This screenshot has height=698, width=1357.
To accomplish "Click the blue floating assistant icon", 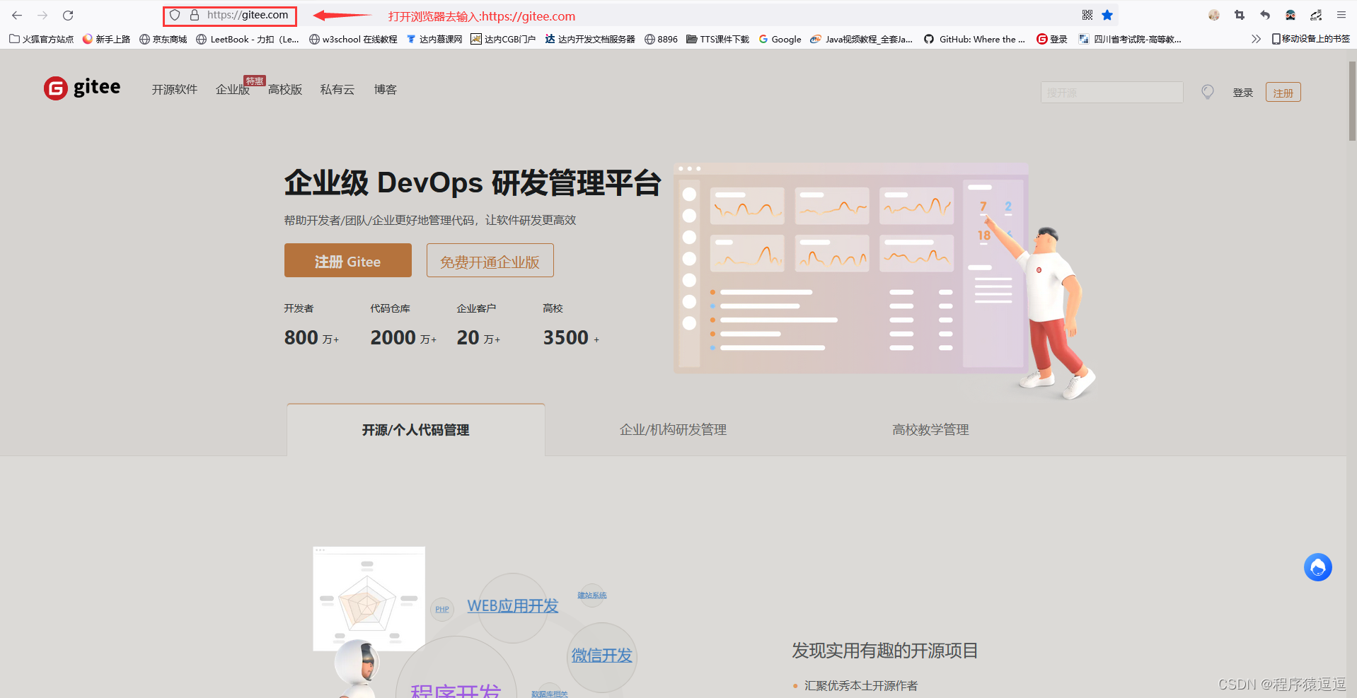I will [x=1317, y=567].
